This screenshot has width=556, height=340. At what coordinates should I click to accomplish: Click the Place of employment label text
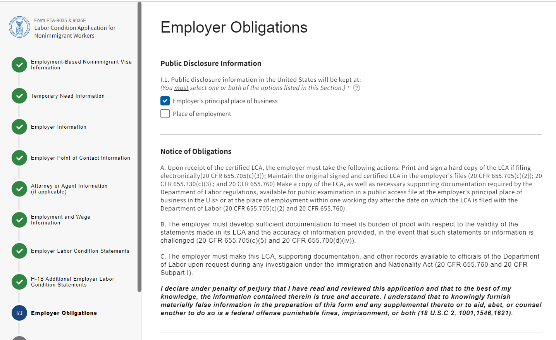point(202,114)
